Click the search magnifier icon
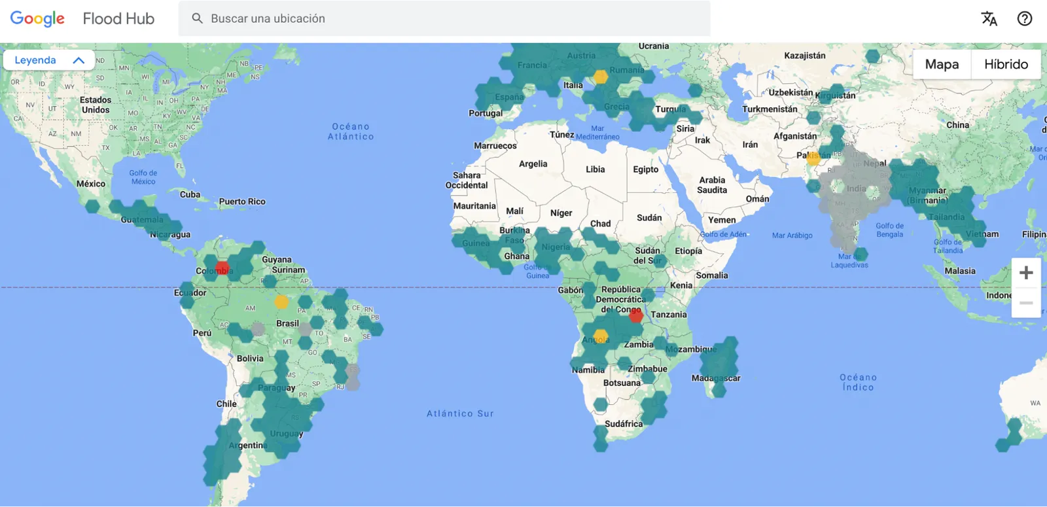 197,18
